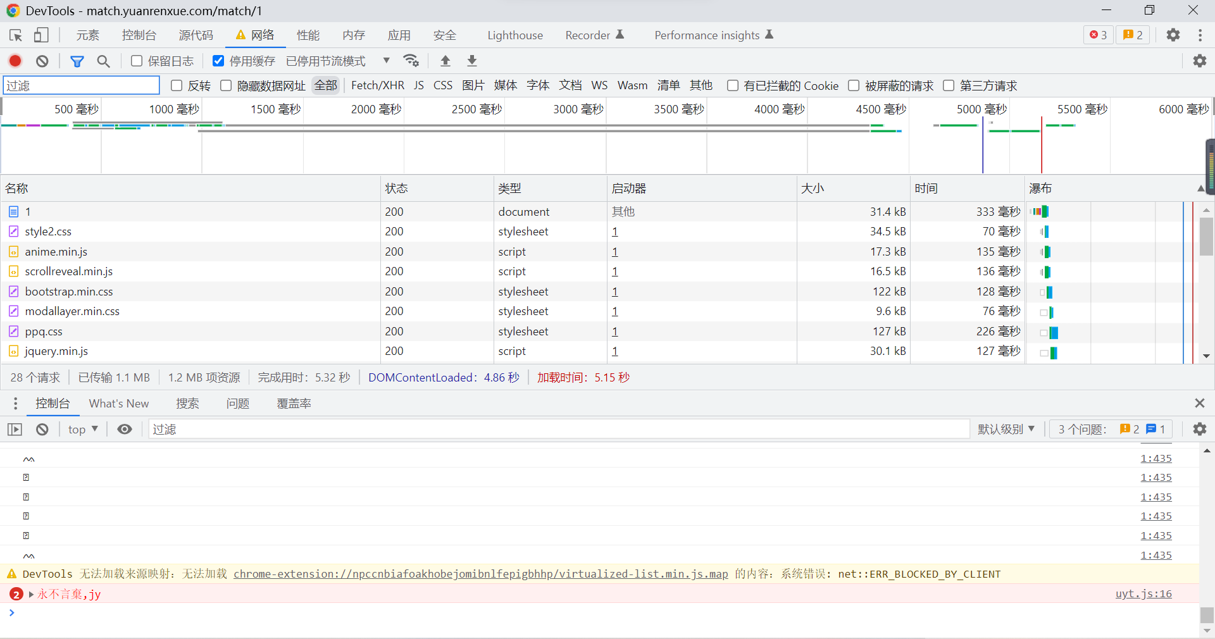Viewport: 1215px width, 639px height.
Task: Open console settings gear icon
Action: (1200, 430)
